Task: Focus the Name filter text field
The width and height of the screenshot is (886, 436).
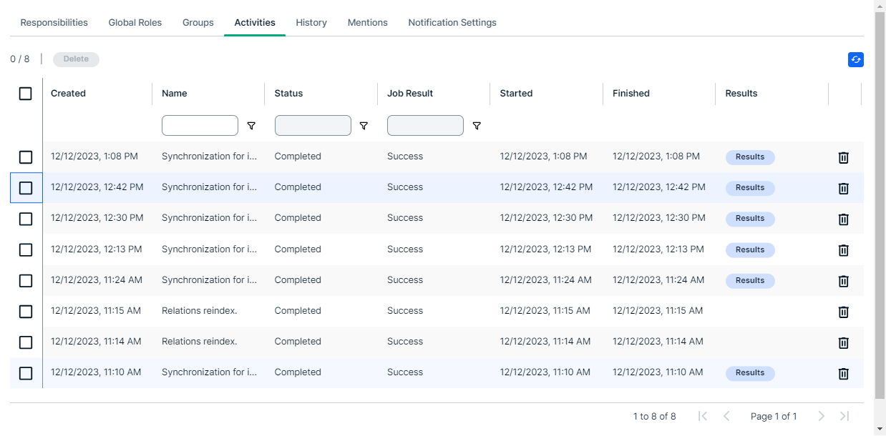Action: click(200, 126)
